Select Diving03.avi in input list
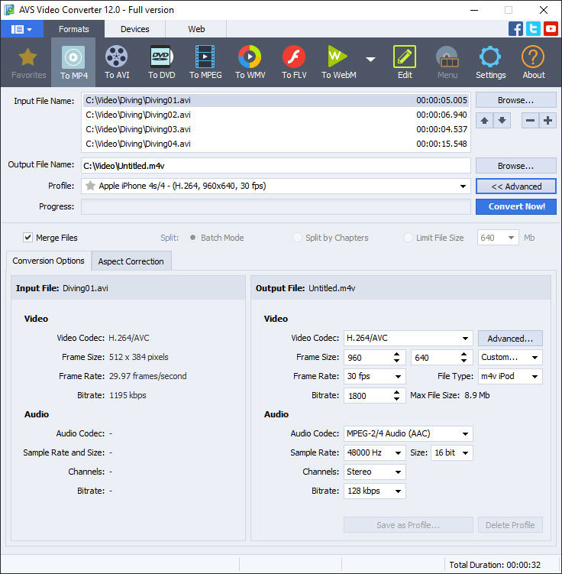The width and height of the screenshot is (562, 574). point(276,129)
